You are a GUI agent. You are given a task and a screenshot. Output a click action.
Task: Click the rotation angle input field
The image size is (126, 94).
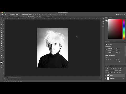111,52
